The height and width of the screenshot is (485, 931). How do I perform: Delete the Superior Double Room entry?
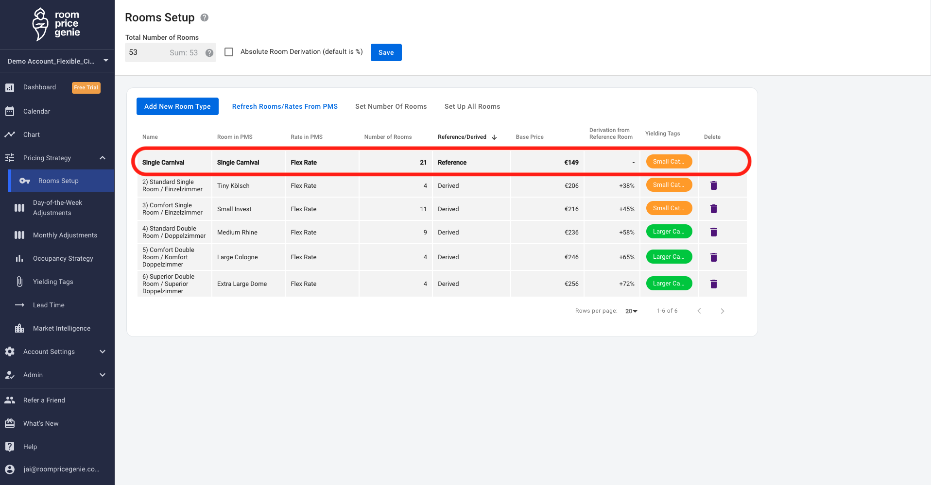tap(713, 284)
